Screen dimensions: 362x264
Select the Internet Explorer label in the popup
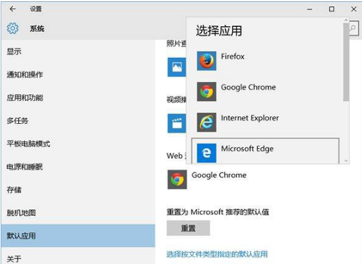click(250, 118)
